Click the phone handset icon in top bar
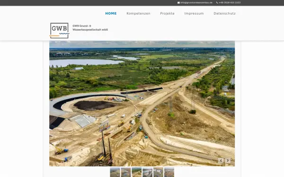This screenshot has width=284, height=177. 217,3
